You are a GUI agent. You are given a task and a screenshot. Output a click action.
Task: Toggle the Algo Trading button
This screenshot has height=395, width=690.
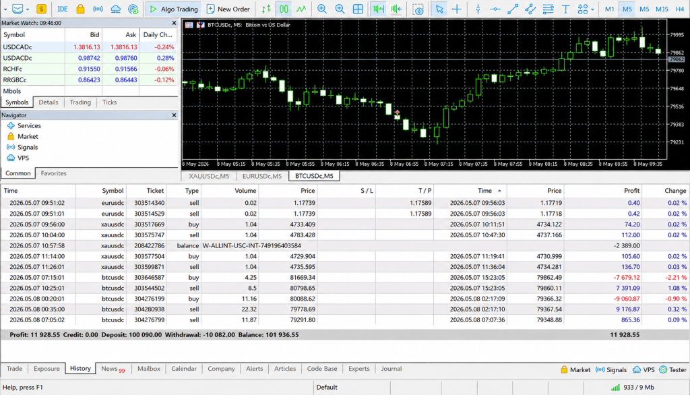174,9
